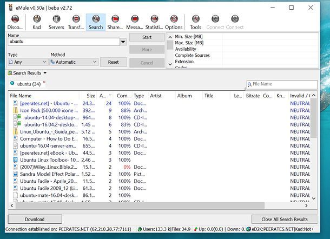This screenshot has height=239, width=330.
Task: Click the archive icon of Icon Pack row
Action: 15,110
